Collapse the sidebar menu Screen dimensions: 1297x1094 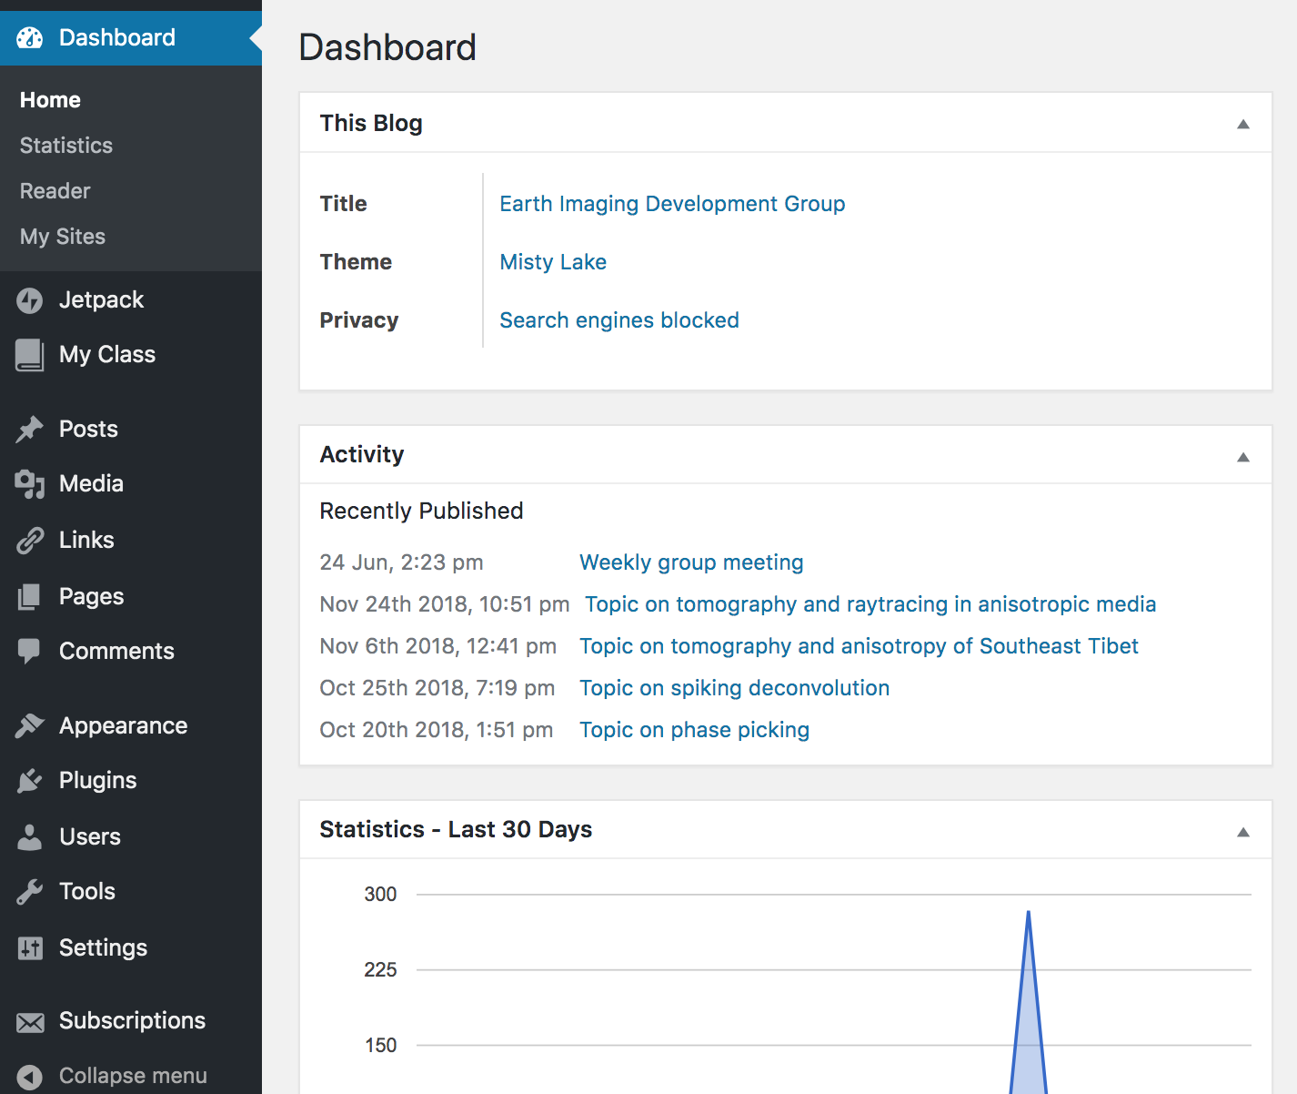132,1076
